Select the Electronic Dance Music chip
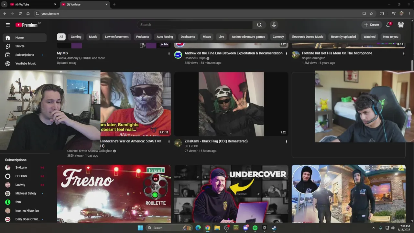Screen dimensions: 414x233 point(307,37)
